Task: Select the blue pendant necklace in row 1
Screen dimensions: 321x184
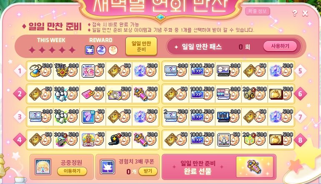Action: (x=35, y=71)
